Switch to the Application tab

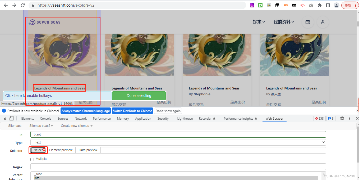(143, 119)
